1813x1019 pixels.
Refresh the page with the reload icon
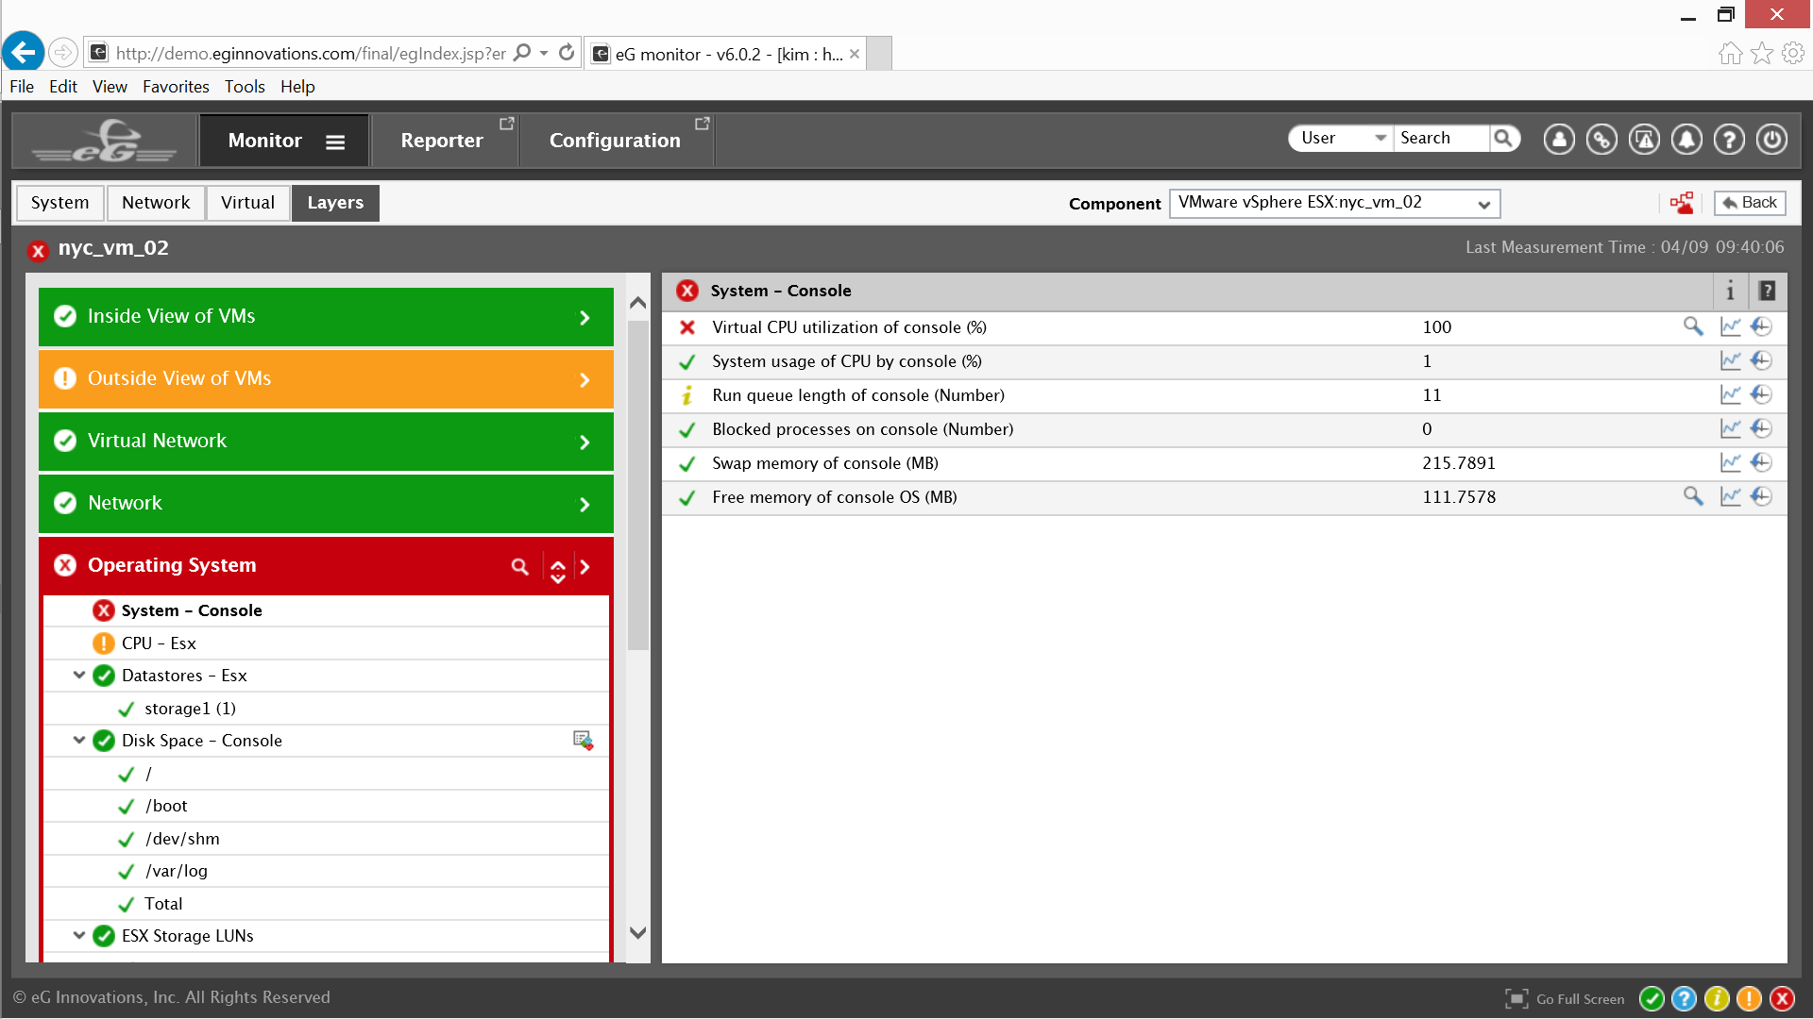(567, 53)
